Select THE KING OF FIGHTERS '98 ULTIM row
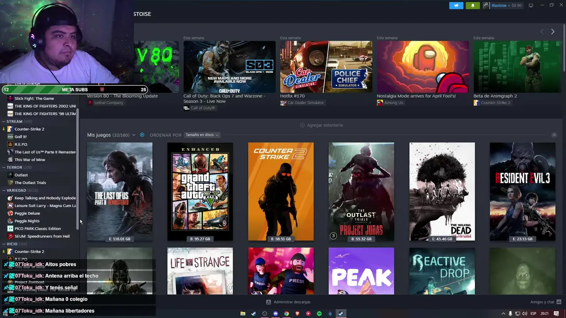The width and height of the screenshot is (566, 318). point(39,114)
